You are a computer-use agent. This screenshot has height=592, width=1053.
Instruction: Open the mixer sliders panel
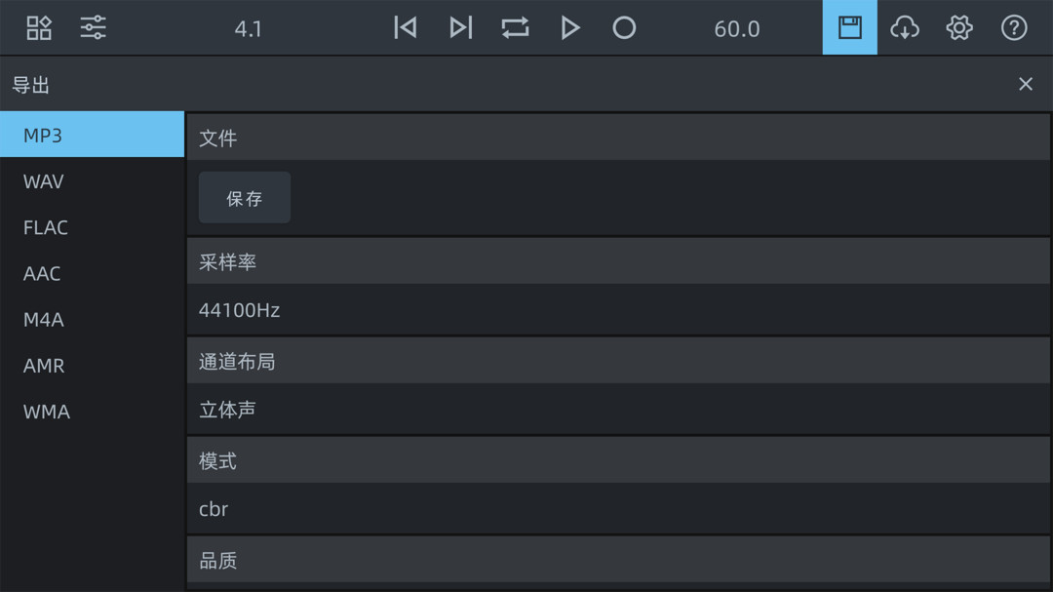pos(94,28)
